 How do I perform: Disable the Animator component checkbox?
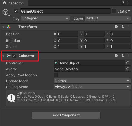pyautogui.click(x=14, y=56)
